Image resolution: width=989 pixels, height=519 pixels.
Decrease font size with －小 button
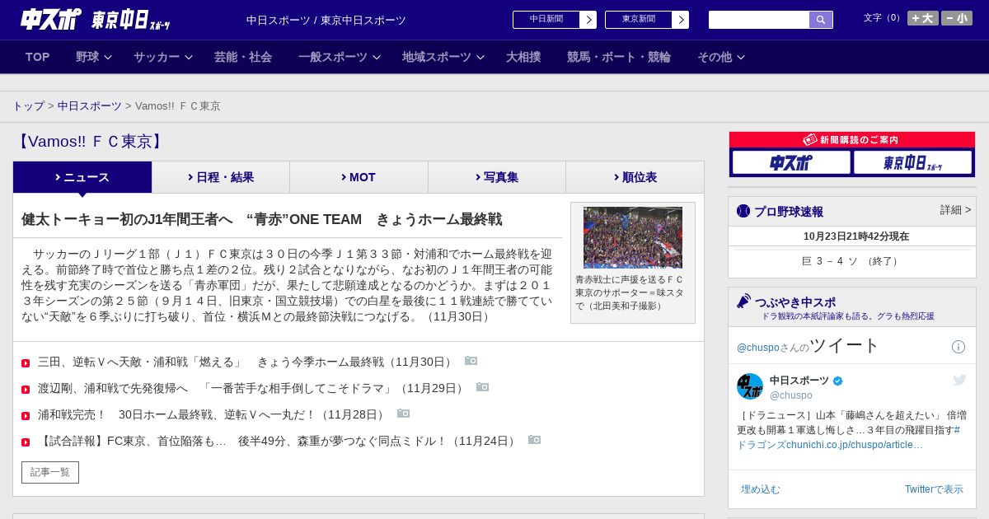(957, 18)
